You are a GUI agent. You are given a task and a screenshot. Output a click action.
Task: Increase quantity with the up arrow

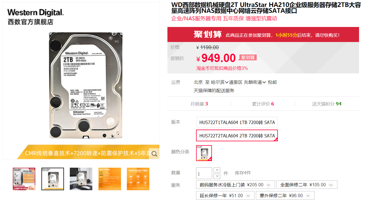(217, 170)
